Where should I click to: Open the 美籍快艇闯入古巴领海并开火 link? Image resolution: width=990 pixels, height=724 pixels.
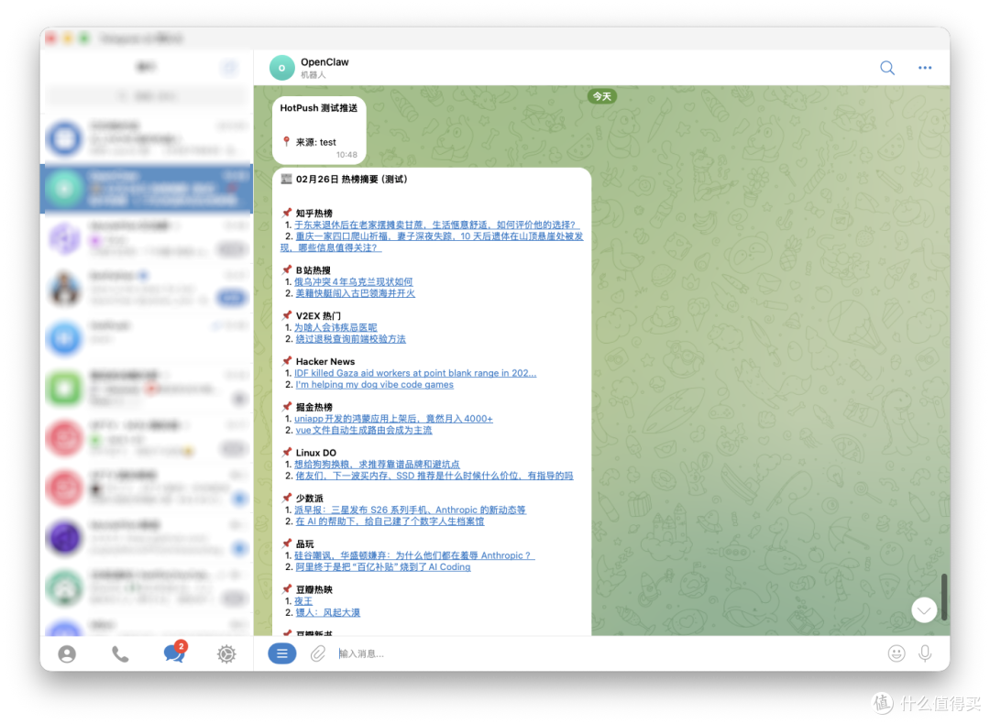tap(355, 293)
